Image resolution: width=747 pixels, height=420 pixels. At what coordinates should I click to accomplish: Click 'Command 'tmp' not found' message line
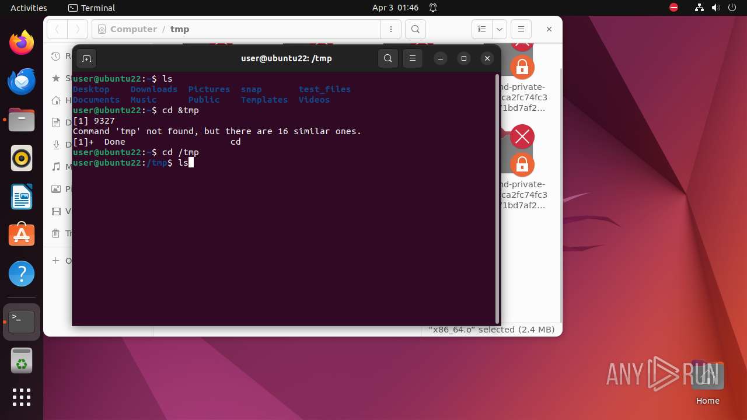coord(217,131)
